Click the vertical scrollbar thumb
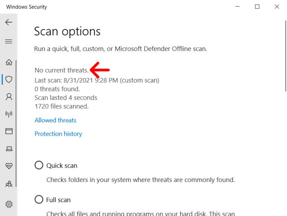Viewport: 287px width, 216px height. pyautogui.click(x=285, y=56)
